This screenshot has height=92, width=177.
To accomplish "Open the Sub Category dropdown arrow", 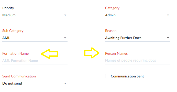I will [65, 38].
